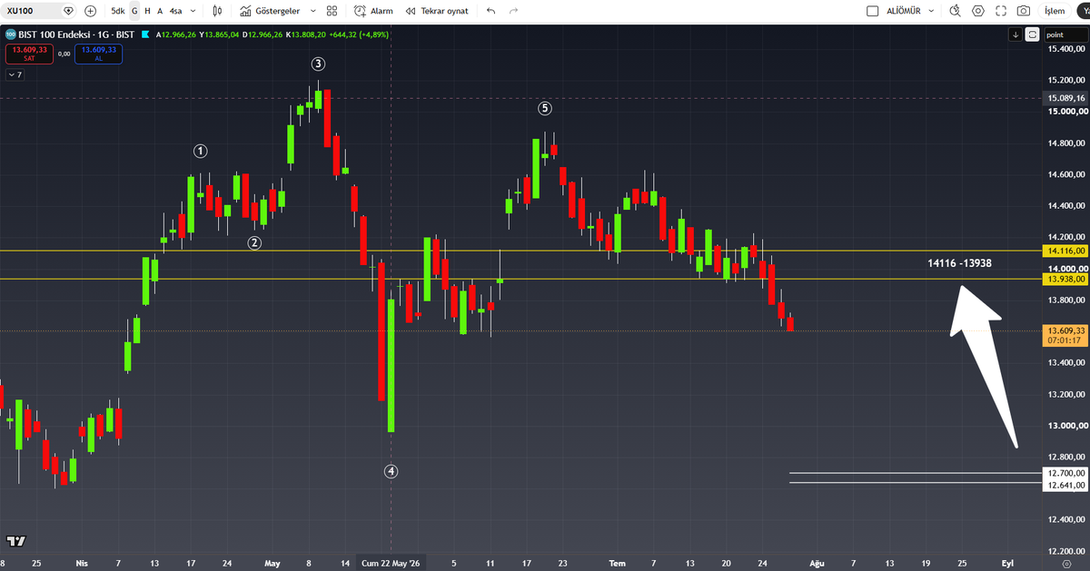Viewport: 1090px width, 571px height.
Task: Expand the favorites chevron beside Göstergeler
Action: point(313,11)
